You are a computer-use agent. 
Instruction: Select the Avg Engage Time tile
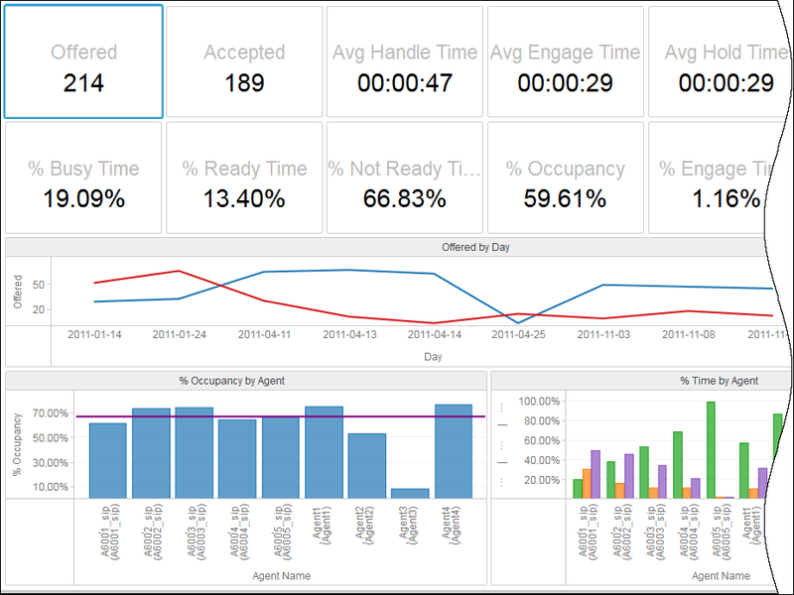point(565,62)
